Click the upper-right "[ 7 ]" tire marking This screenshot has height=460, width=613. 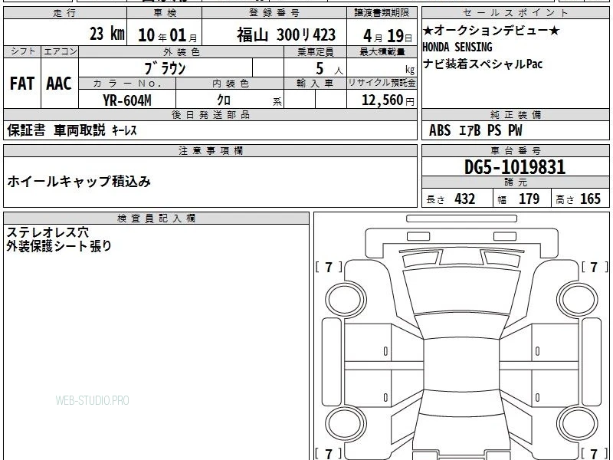[595, 267]
